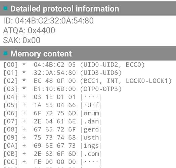
Task: Select memory page [09] containing 'usth'
Action: [x=53, y=137]
